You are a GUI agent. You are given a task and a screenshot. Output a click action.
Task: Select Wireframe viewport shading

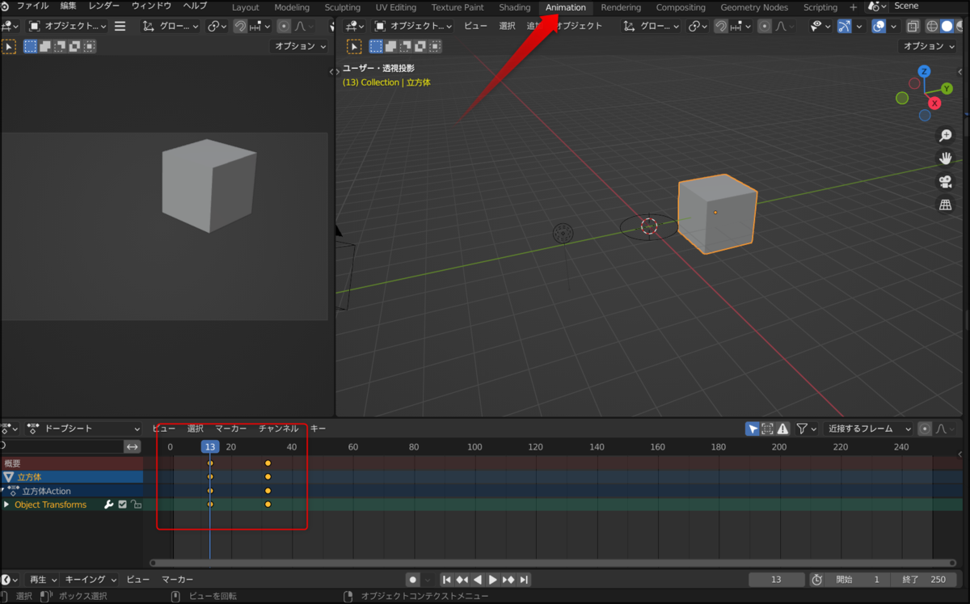(931, 26)
